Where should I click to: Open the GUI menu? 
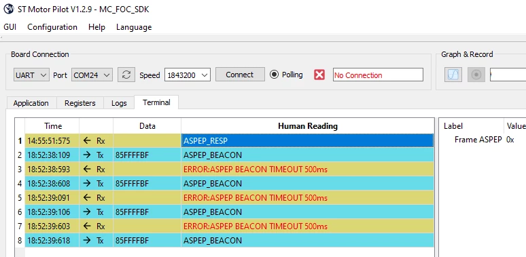coord(10,27)
